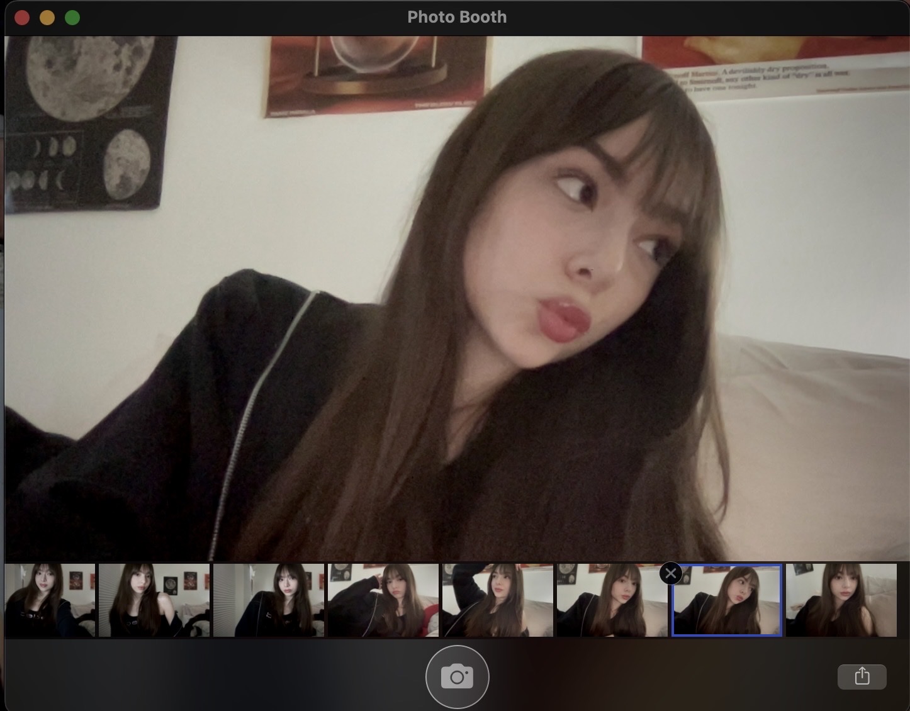Delete the selected photo using the X badge
The height and width of the screenshot is (711, 910).
671,573
